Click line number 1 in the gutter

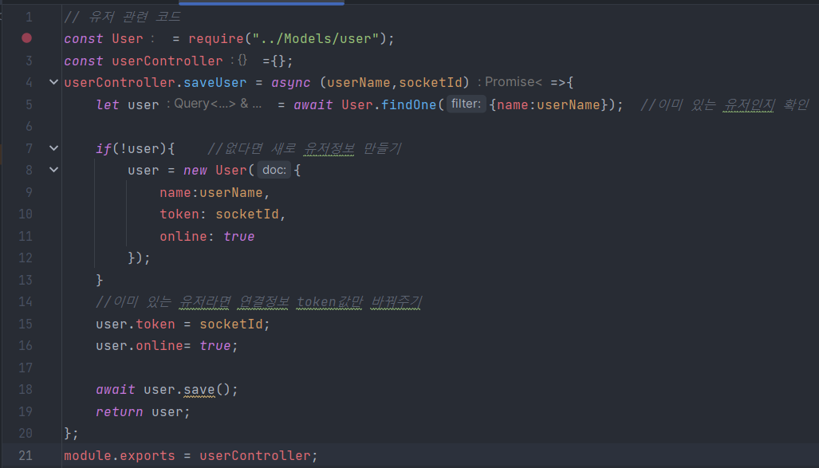coord(29,17)
